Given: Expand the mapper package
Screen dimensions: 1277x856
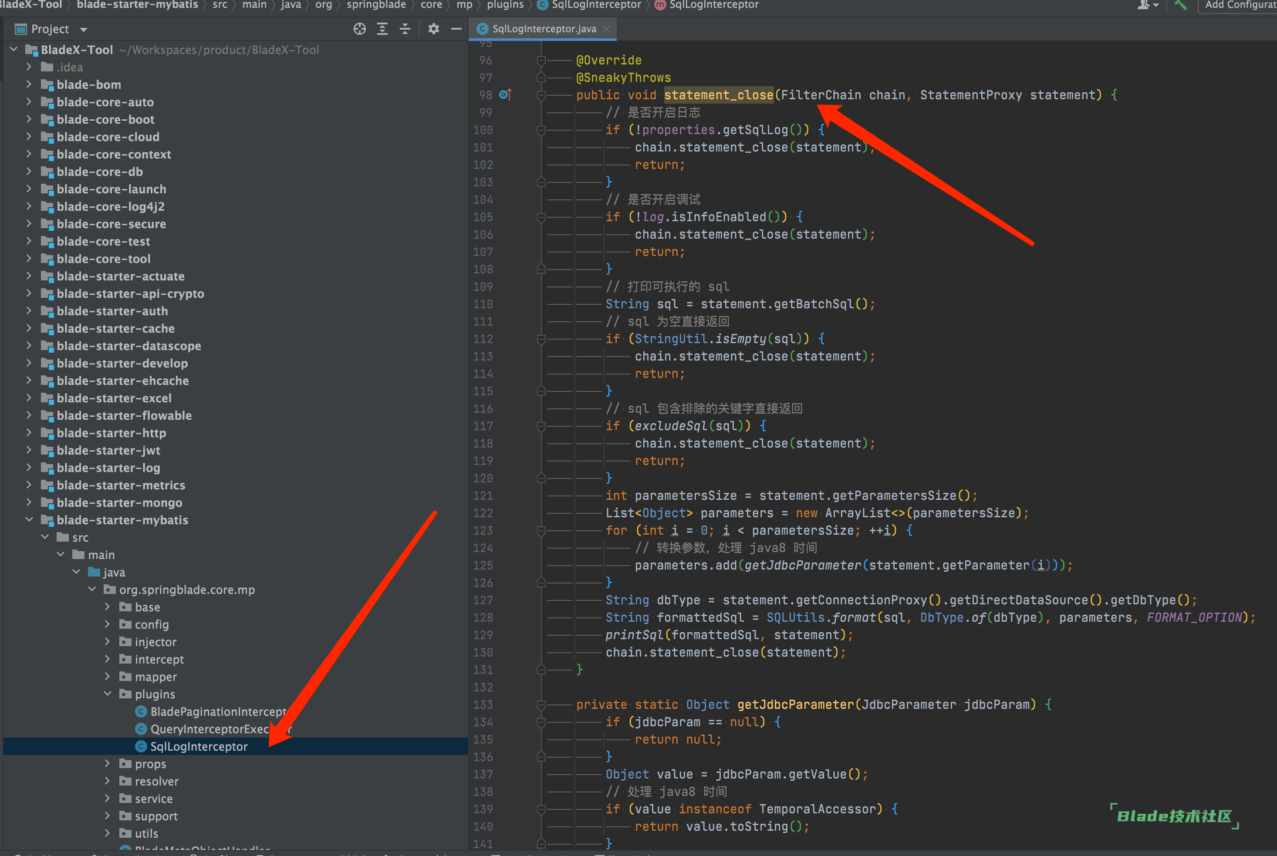Looking at the screenshot, I should coord(108,676).
